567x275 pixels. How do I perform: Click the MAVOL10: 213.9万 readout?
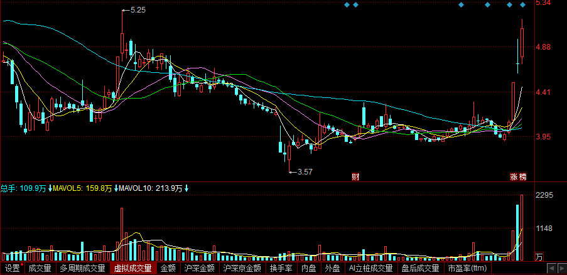click(150, 188)
